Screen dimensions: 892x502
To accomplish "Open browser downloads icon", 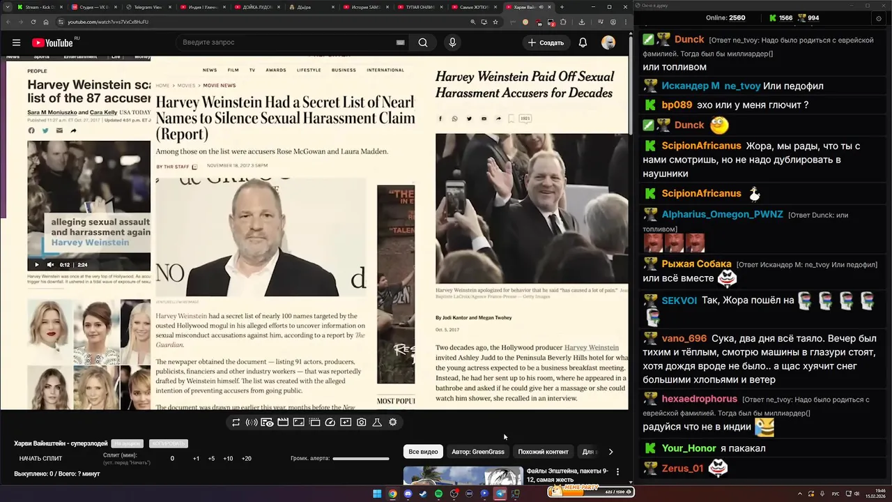I will pos(581,22).
